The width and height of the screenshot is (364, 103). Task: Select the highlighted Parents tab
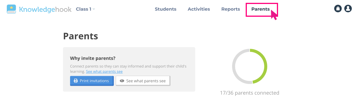tap(260, 9)
